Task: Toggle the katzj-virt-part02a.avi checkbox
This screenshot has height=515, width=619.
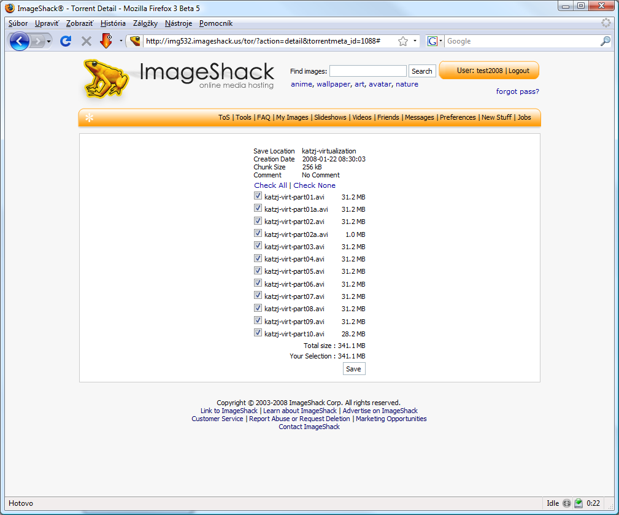Action: [258, 233]
